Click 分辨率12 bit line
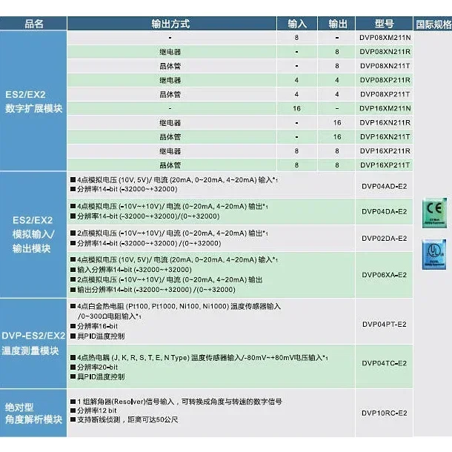Image resolution: width=452 pixels, height=452 pixels. coord(93,411)
